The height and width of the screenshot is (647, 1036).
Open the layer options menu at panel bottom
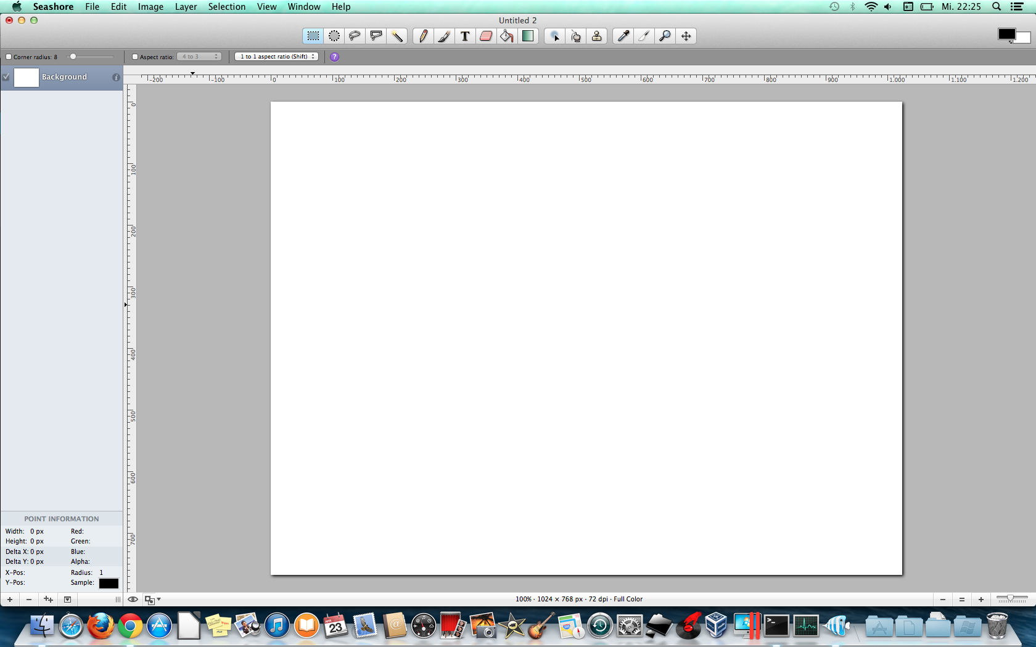tap(67, 600)
